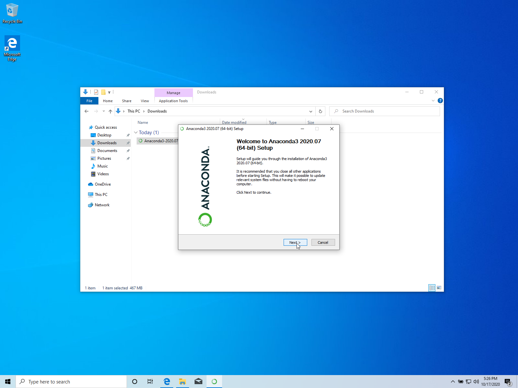Click the Properties quick access toolbar icon

pos(96,92)
